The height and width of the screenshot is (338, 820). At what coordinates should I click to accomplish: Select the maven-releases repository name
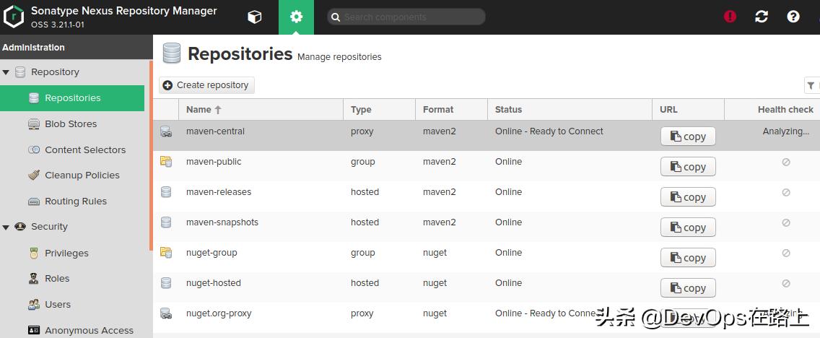click(x=219, y=192)
